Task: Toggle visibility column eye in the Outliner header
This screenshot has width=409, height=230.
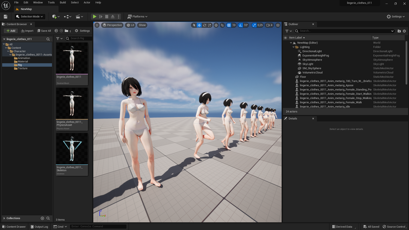Action: [x=285, y=38]
